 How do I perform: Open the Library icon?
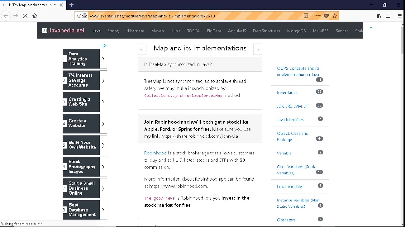point(378,16)
